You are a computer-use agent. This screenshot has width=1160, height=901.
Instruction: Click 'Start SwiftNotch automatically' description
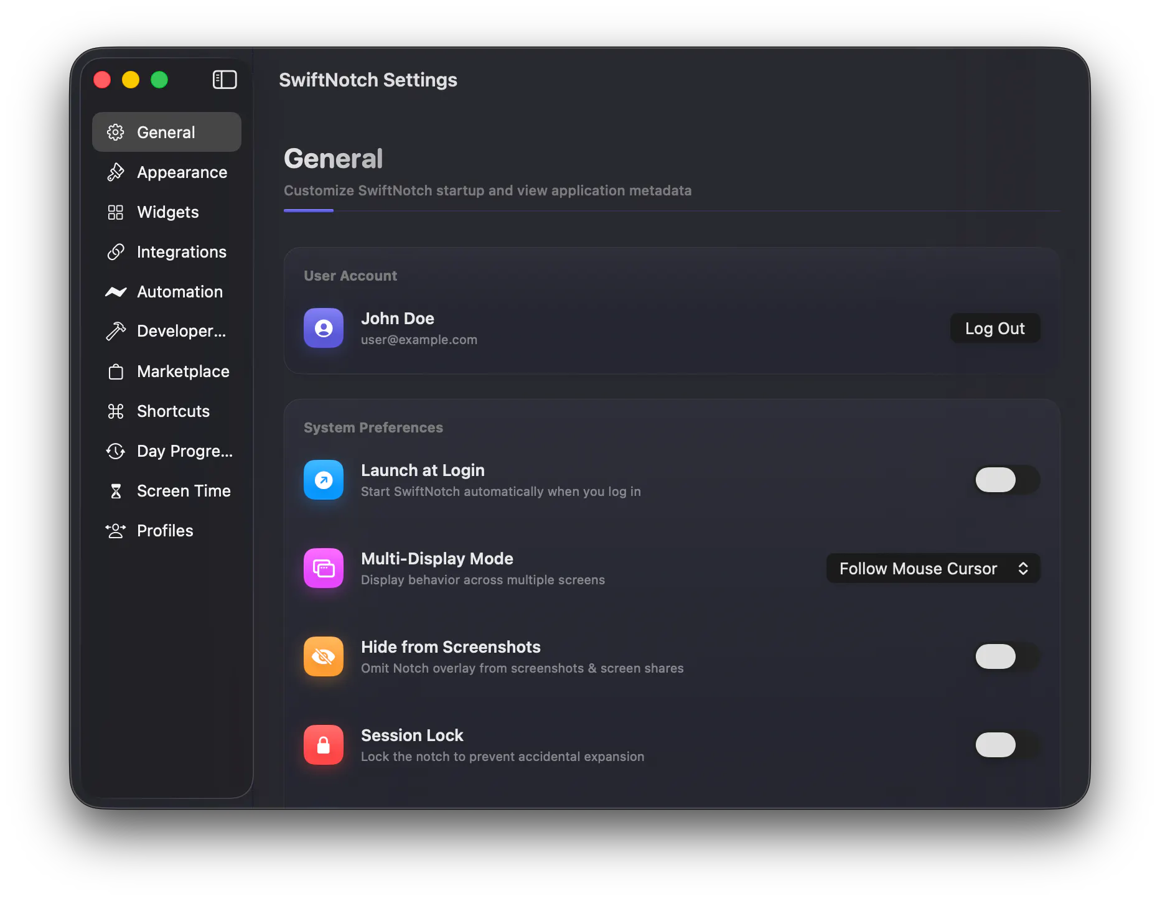click(501, 492)
